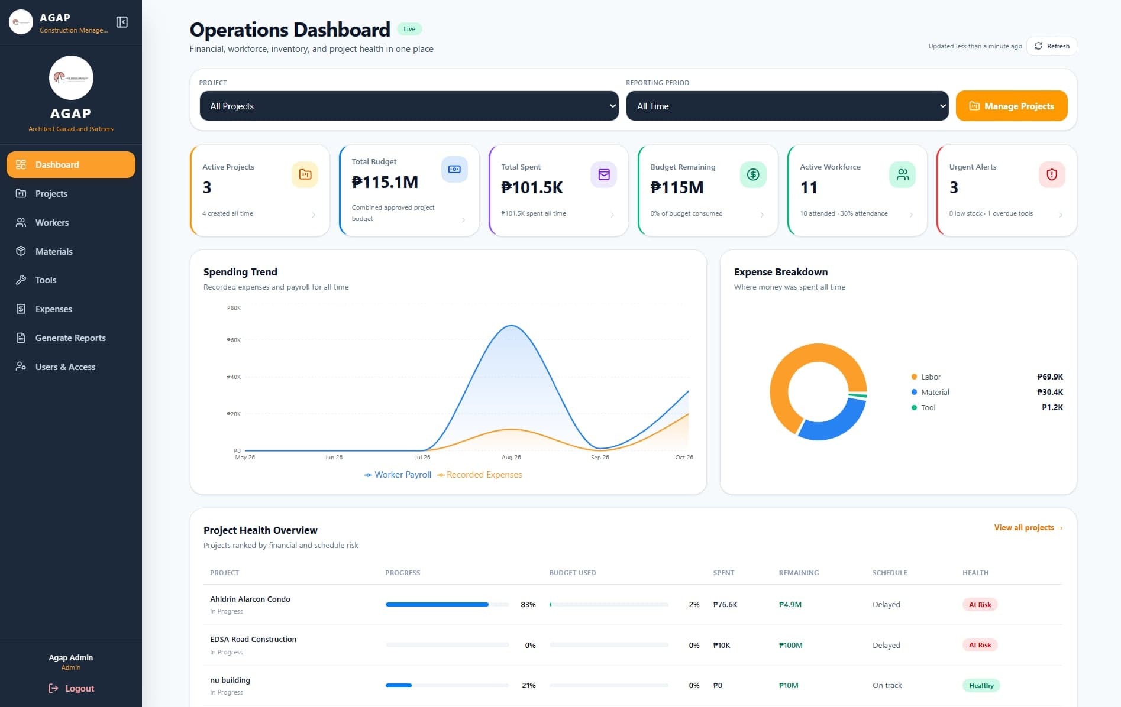Click the Ahldrin Alarcon Condo 83% progress bar
Image resolution: width=1121 pixels, height=707 pixels.
pos(447,604)
